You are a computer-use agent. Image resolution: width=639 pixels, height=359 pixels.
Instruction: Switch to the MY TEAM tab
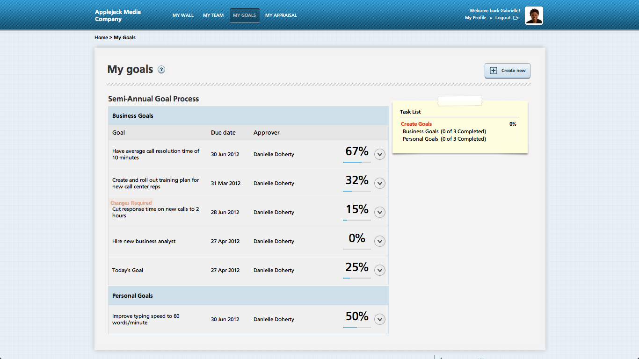pyautogui.click(x=213, y=15)
